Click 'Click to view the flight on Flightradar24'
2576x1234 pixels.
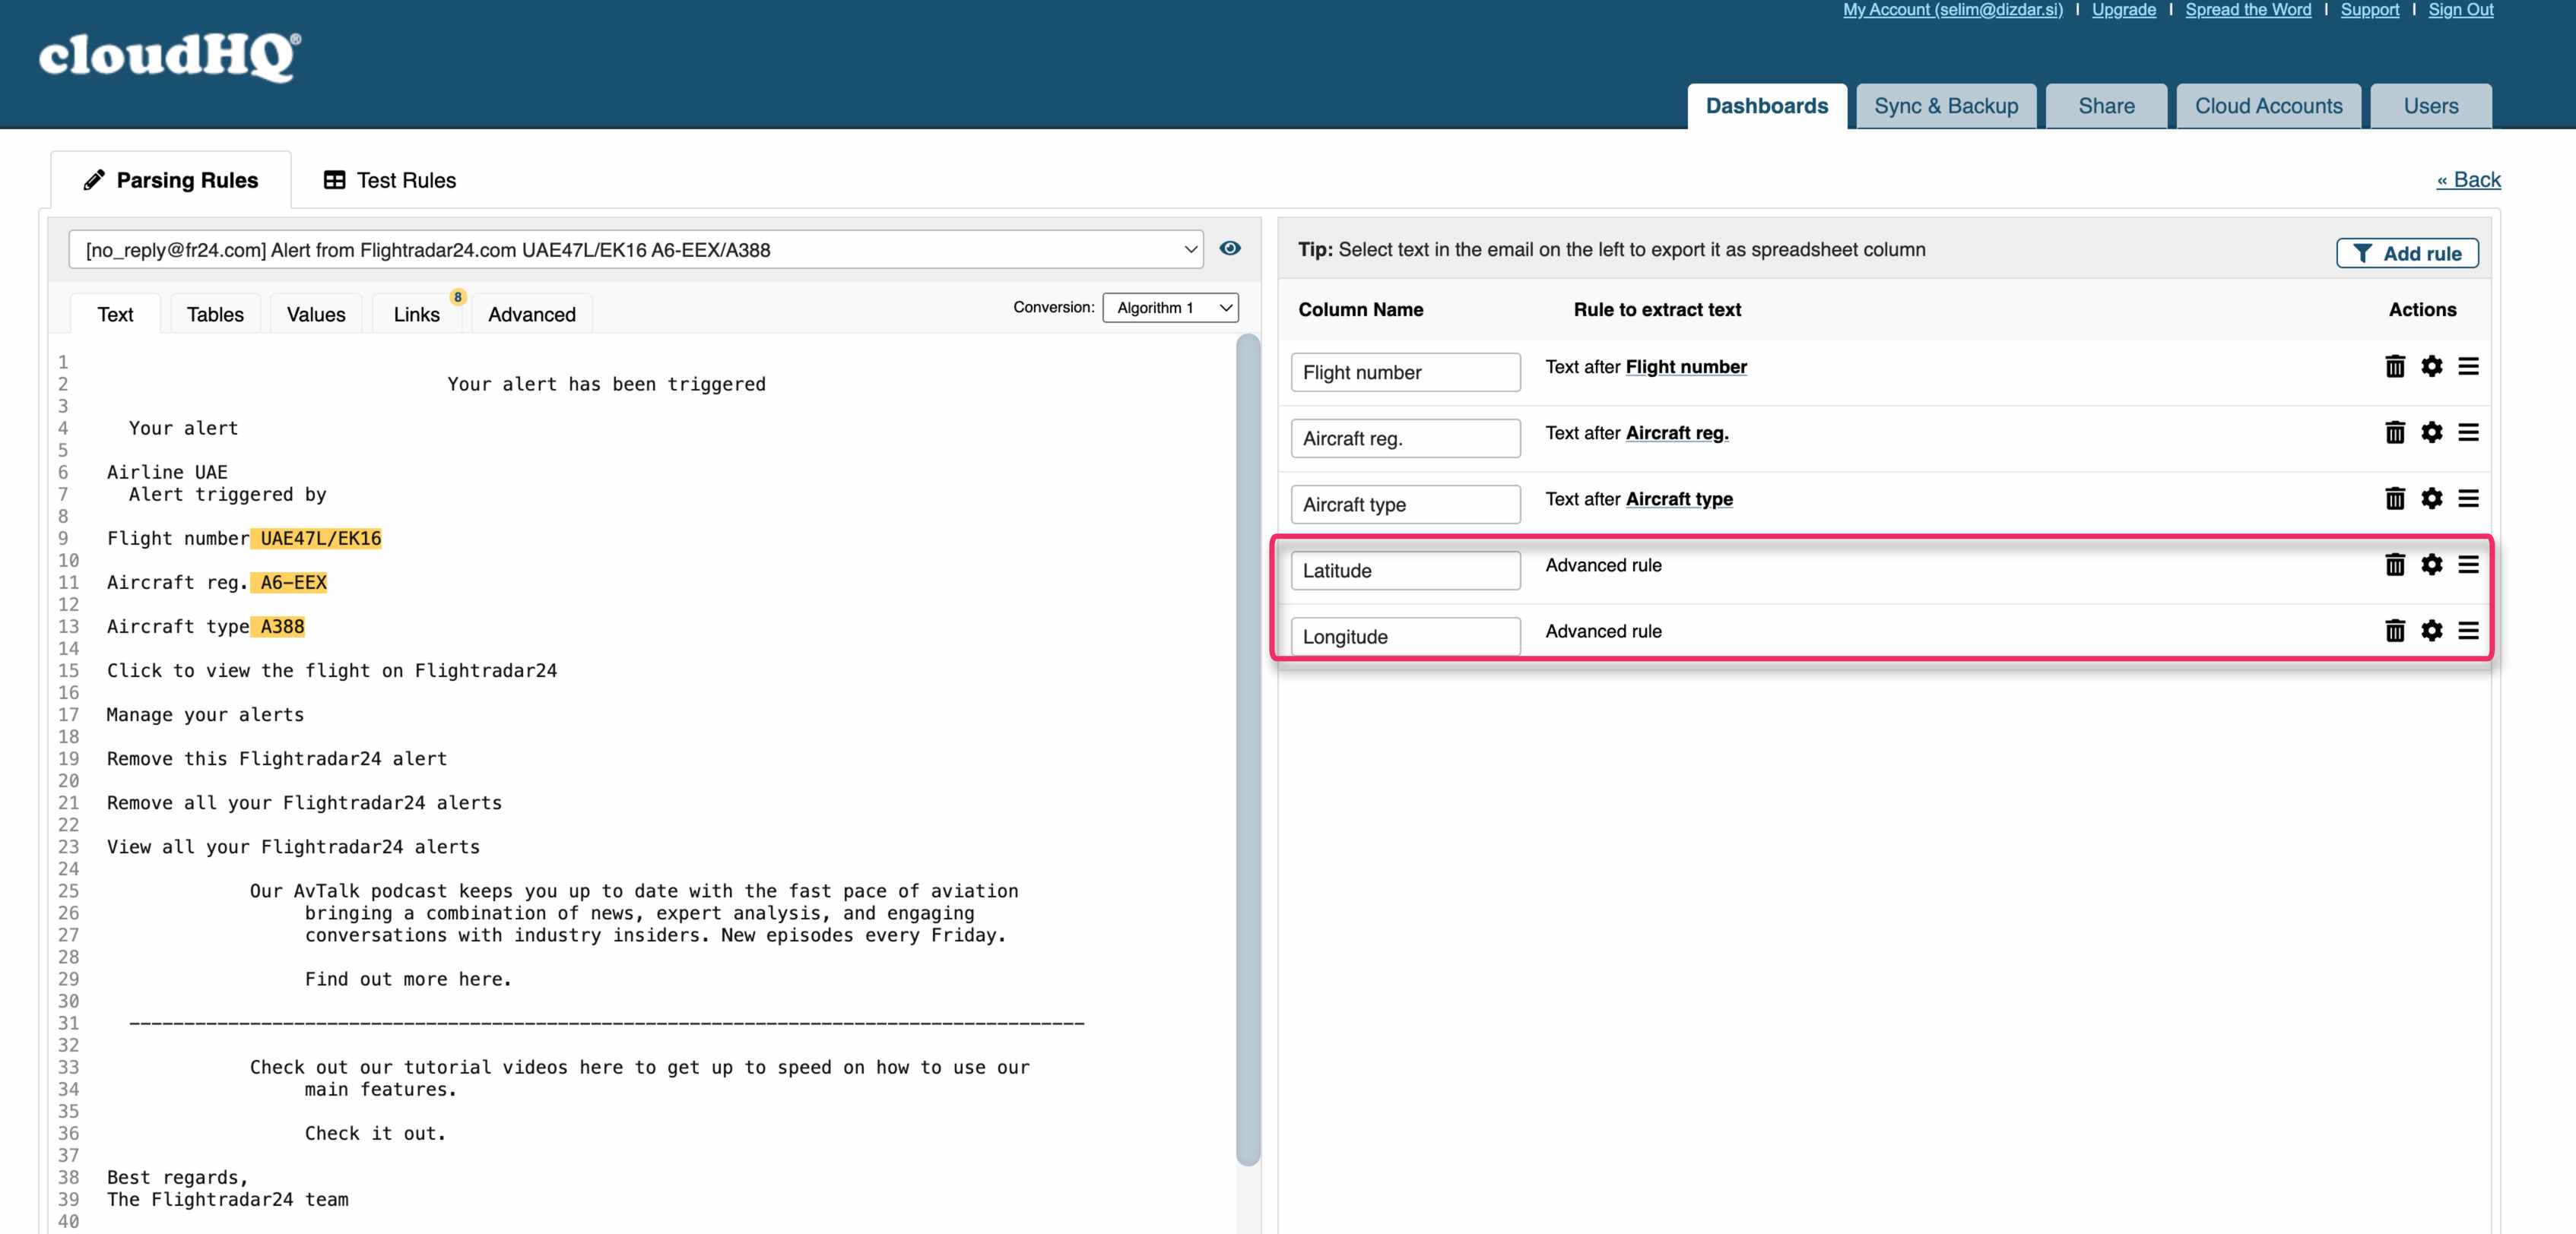[x=332, y=670]
